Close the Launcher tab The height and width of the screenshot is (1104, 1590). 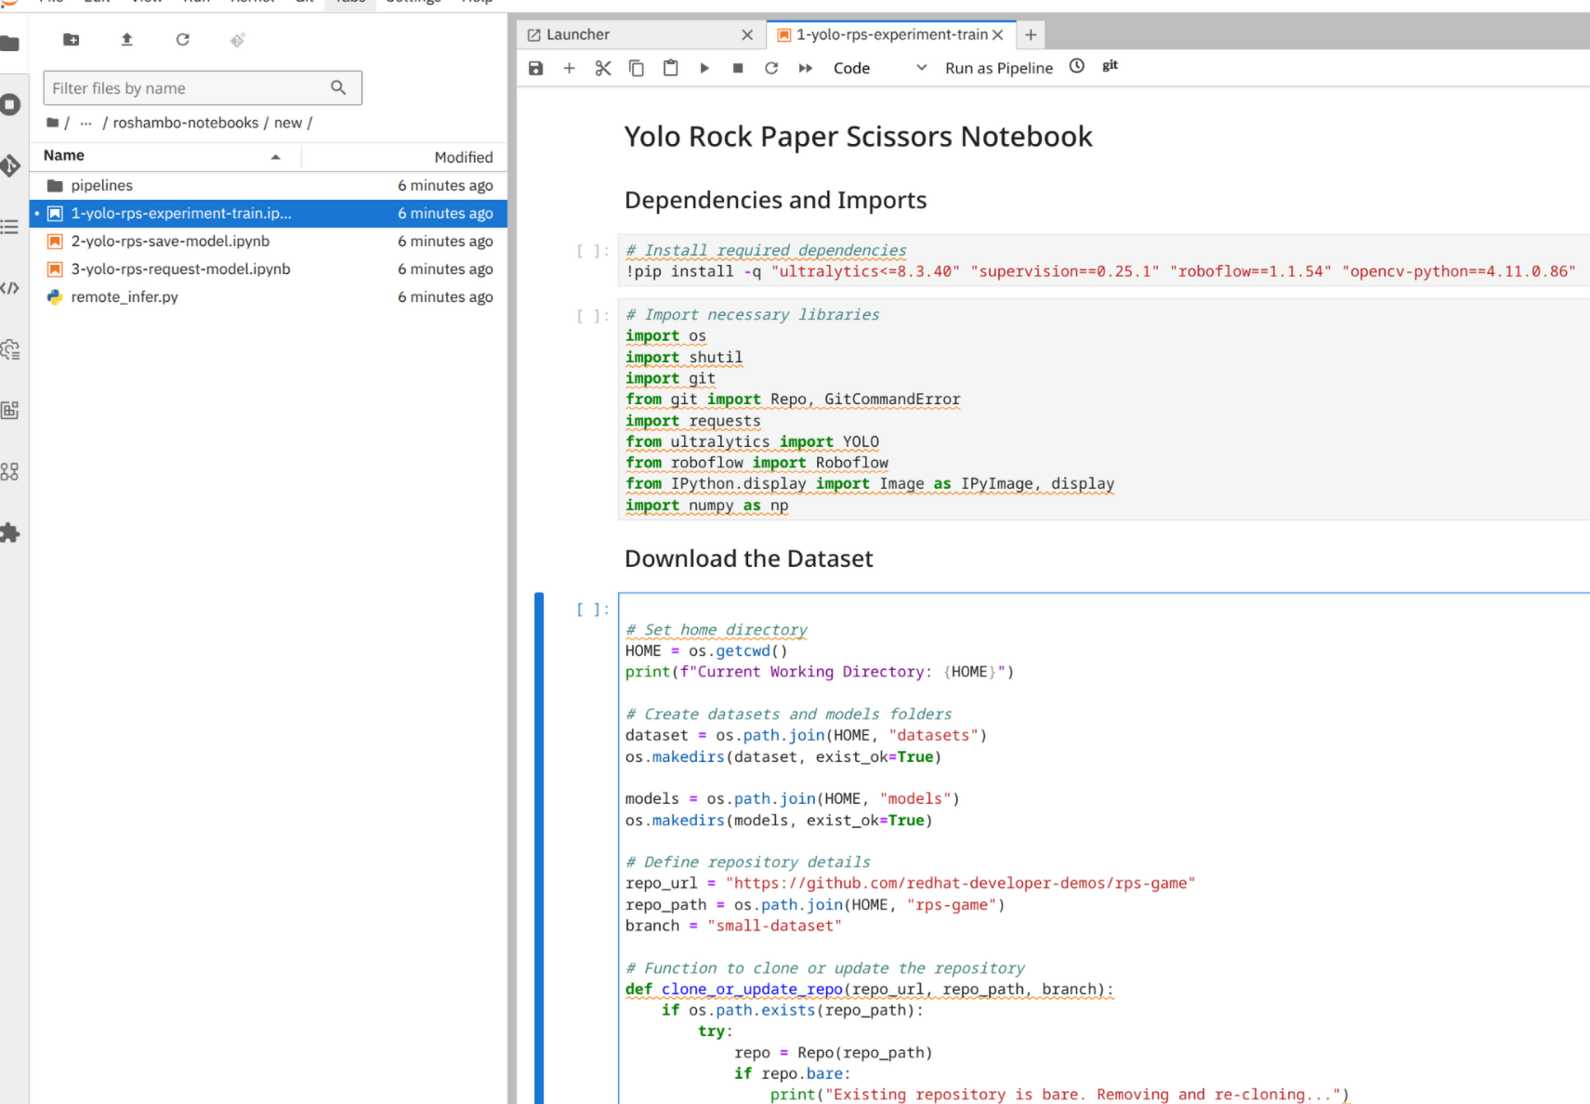[x=747, y=34]
